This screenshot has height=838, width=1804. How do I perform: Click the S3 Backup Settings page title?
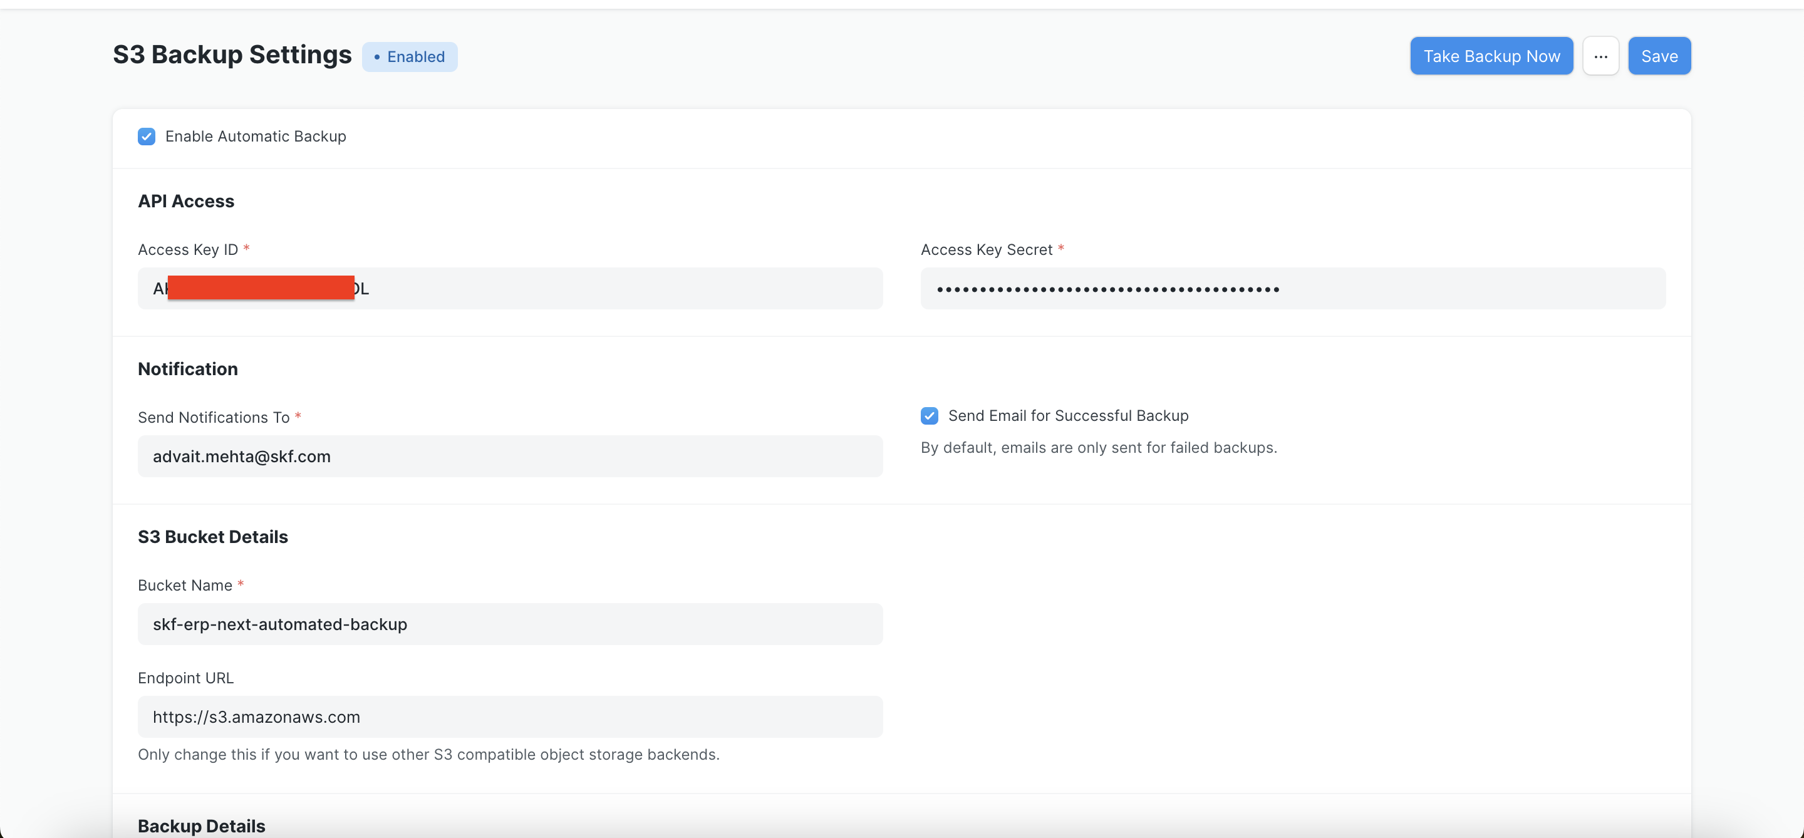(232, 54)
